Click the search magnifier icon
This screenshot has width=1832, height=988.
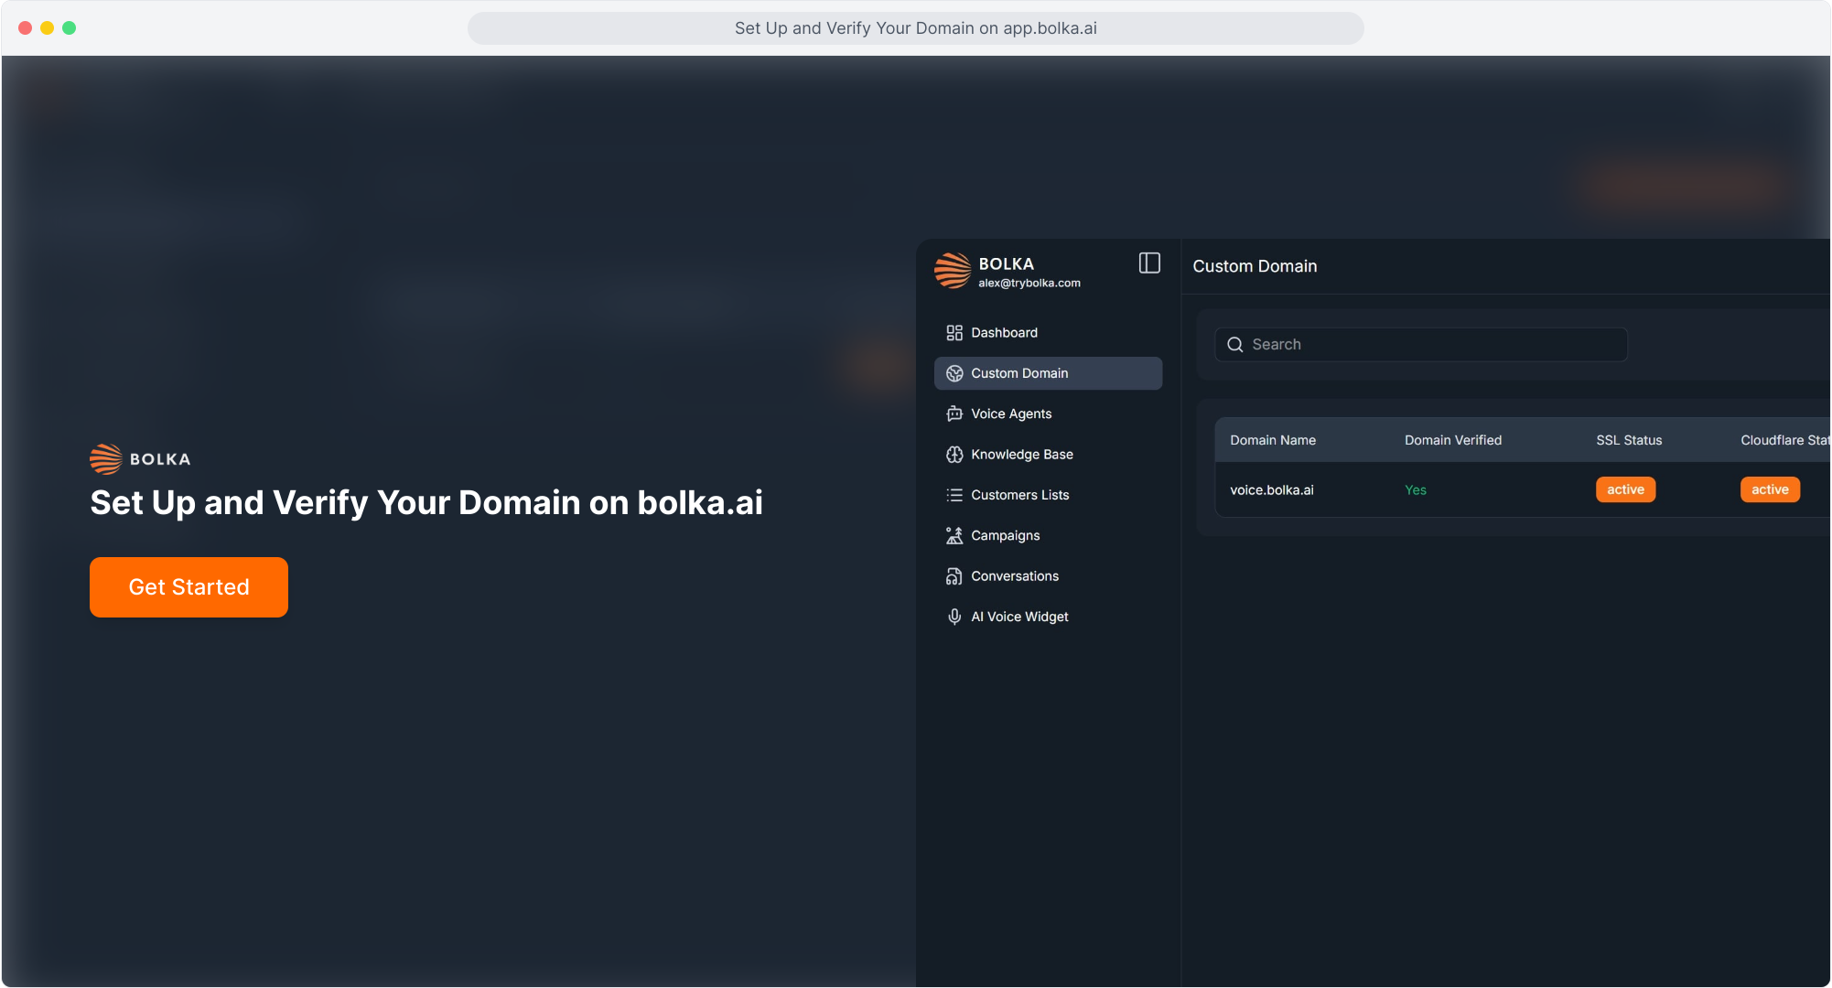pyautogui.click(x=1235, y=345)
